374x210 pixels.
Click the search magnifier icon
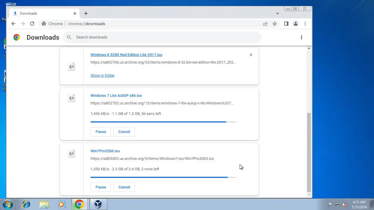tap(69, 37)
